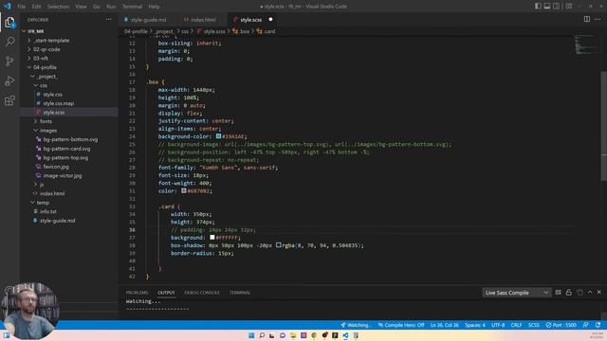Open the Extensions view
This screenshot has width=607, height=341.
point(9,100)
